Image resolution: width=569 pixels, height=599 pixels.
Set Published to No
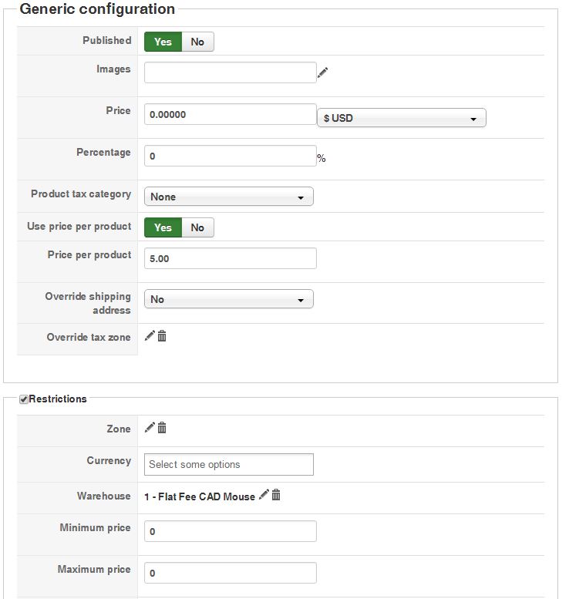[x=197, y=42]
